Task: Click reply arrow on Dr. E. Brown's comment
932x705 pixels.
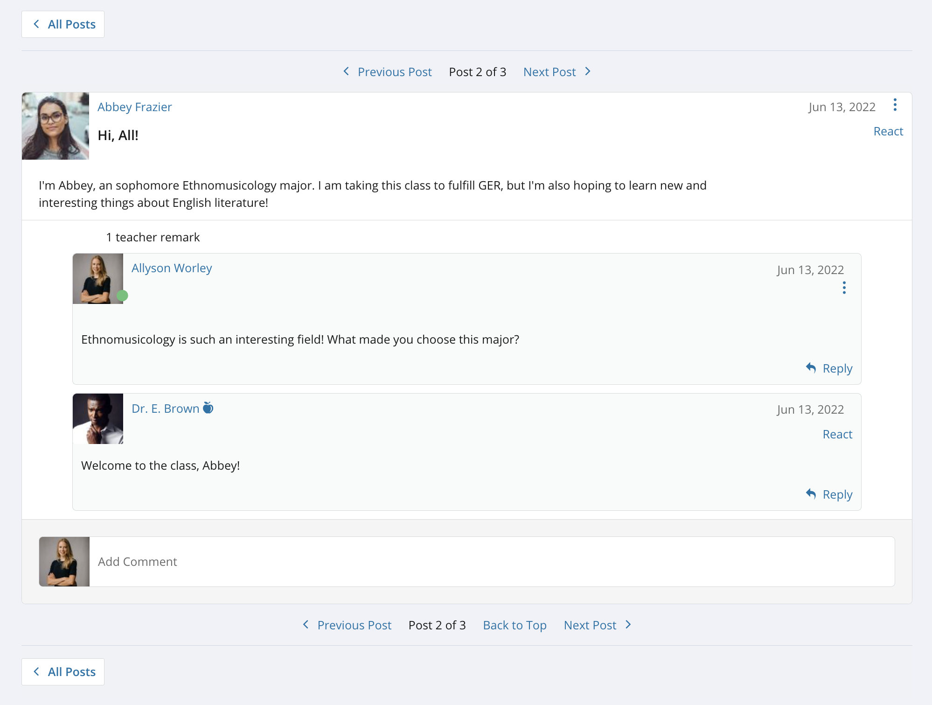Action: pos(811,494)
